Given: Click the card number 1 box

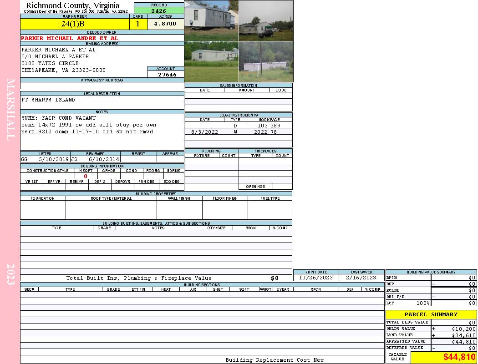Looking at the screenshot, I should (x=138, y=24).
